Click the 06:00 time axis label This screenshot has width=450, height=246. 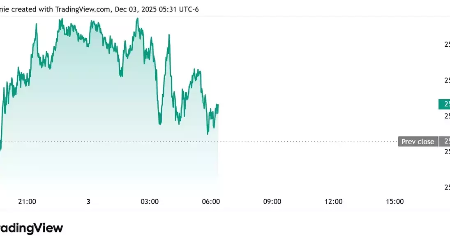pos(211,201)
